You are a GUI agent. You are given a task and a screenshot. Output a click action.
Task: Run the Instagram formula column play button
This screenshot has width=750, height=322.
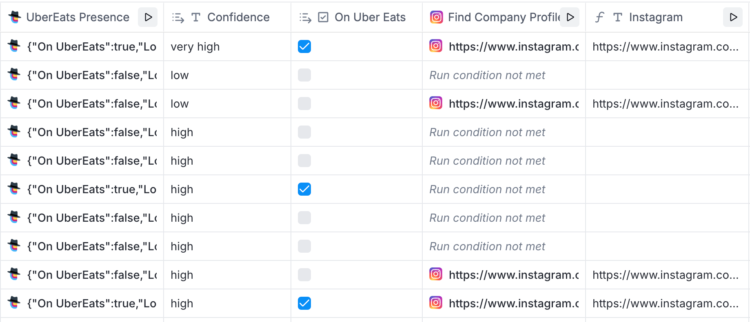click(x=733, y=17)
